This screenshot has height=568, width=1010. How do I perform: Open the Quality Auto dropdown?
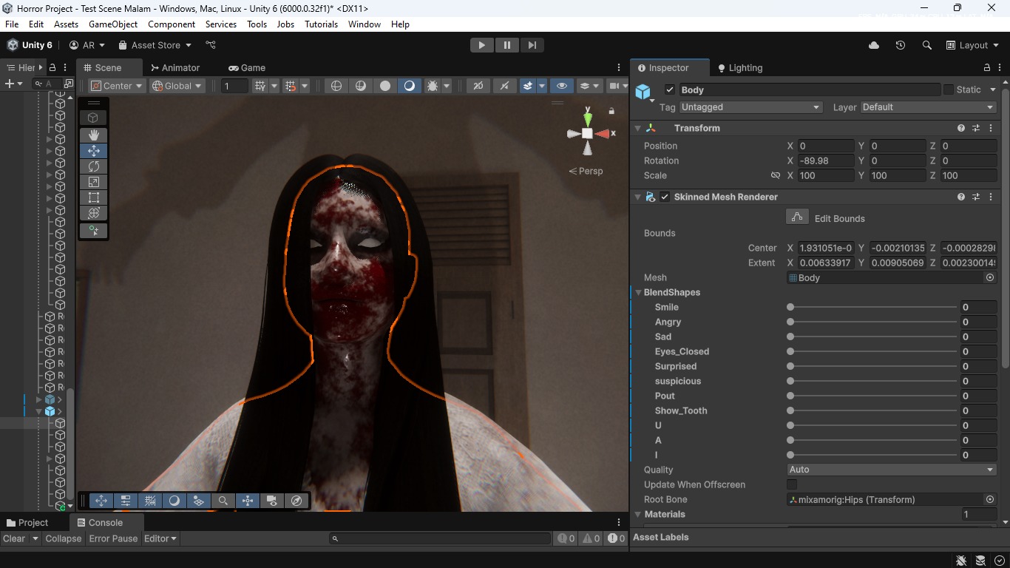[x=892, y=470]
